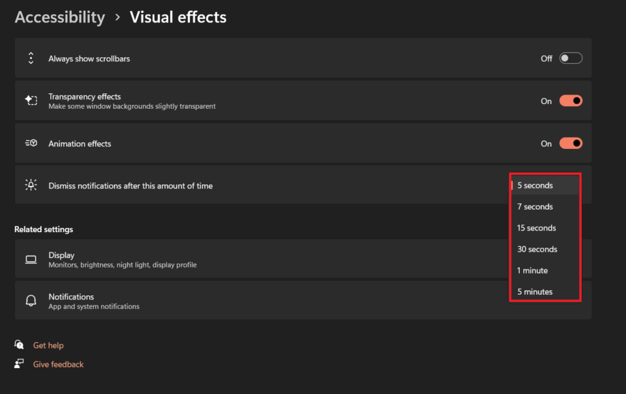Viewport: 626px width, 394px height.
Task: Click the Animation effects icon
Action: coord(31,143)
